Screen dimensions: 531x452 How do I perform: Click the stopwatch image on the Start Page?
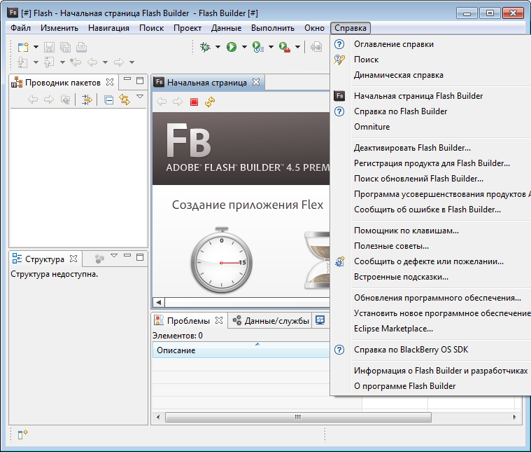(x=222, y=260)
